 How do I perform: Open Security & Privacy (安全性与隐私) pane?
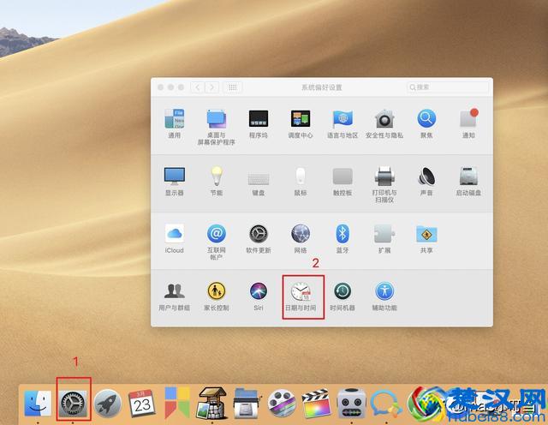[384, 123]
